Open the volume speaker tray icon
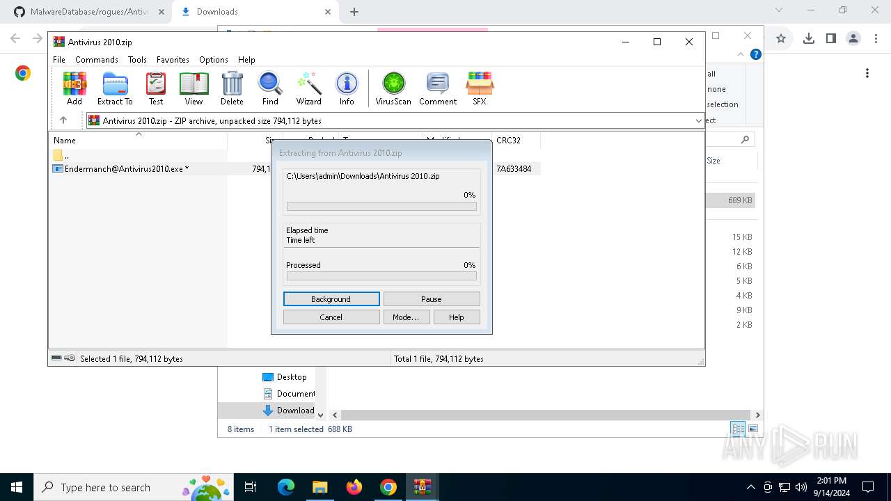 click(x=801, y=487)
